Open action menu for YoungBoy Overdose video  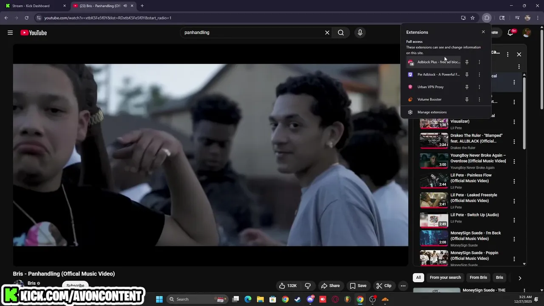click(x=514, y=161)
